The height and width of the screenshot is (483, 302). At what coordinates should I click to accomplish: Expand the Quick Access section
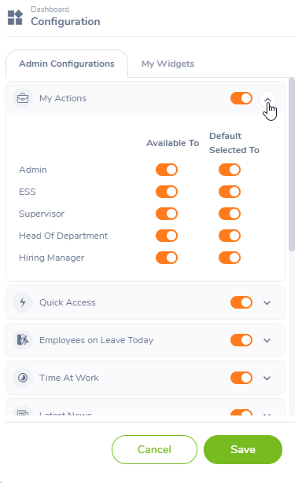(267, 303)
